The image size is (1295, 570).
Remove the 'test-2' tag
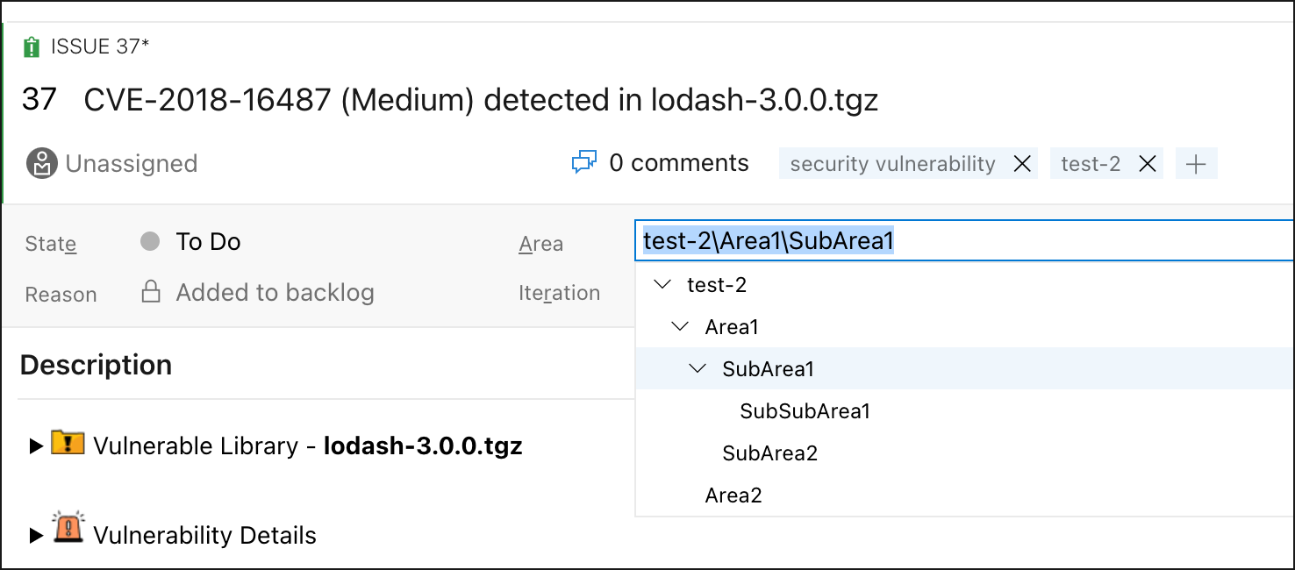(1147, 164)
